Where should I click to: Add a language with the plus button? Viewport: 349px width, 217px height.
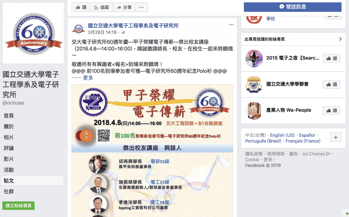point(336,137)
